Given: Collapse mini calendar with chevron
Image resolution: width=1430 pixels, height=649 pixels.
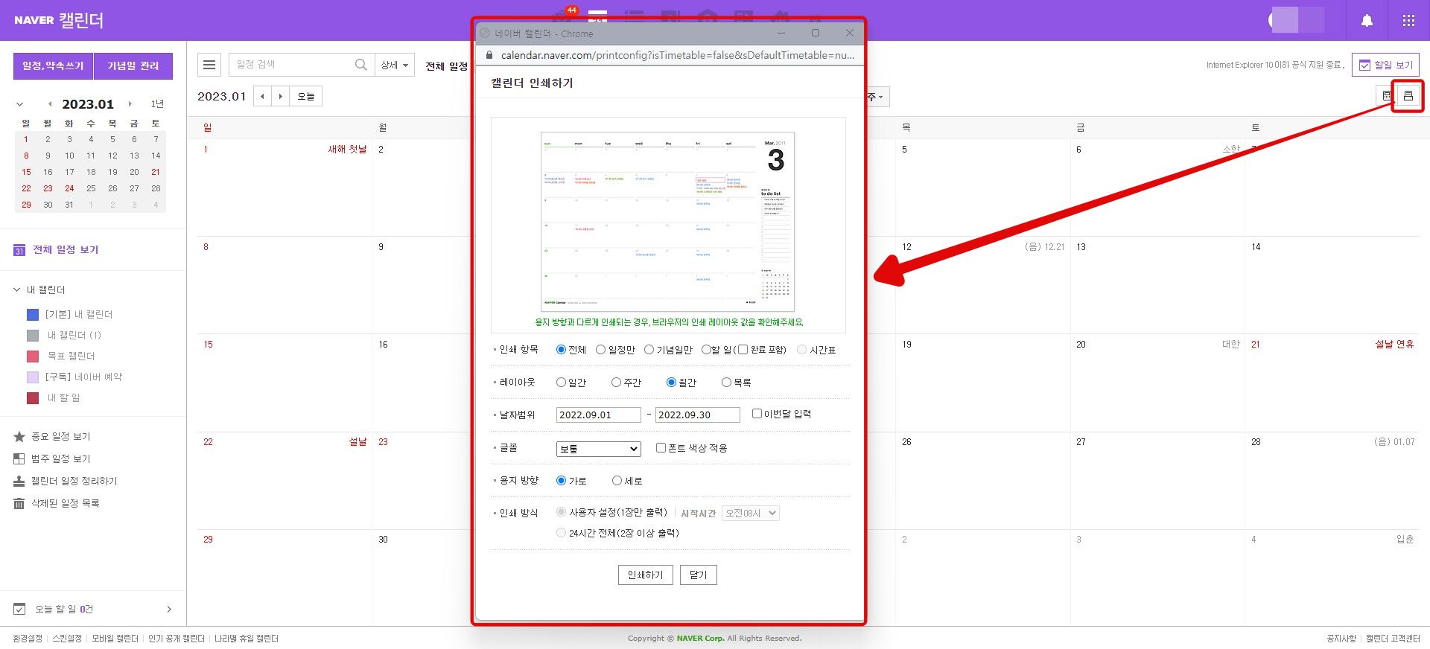Looking at the screenshot, I should (19, 104).
